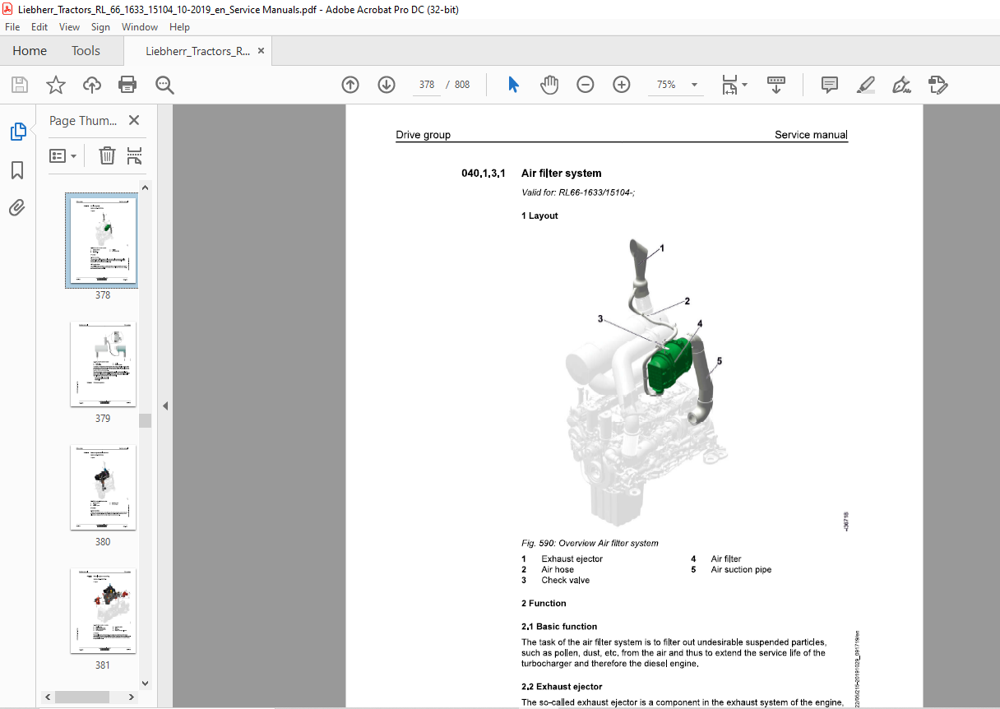The width and height of the screenshot is (1000, 709).
Task: Click the 'Fig. 590: Overview Air filter system' caption
Action: click(590, 543)
